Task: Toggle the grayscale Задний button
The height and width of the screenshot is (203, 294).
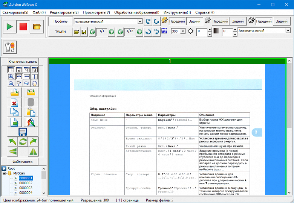Action: tap(237, 21)
